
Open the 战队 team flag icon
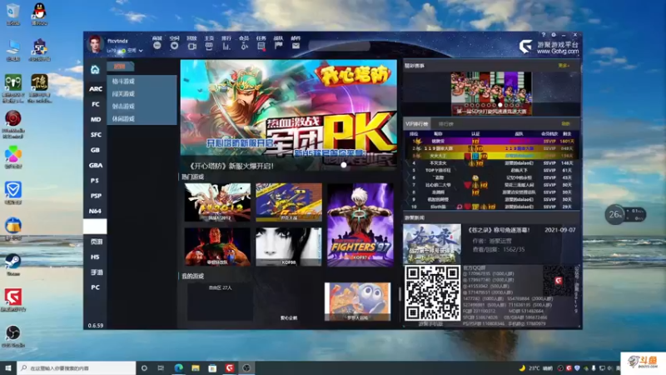click(279, 46)
